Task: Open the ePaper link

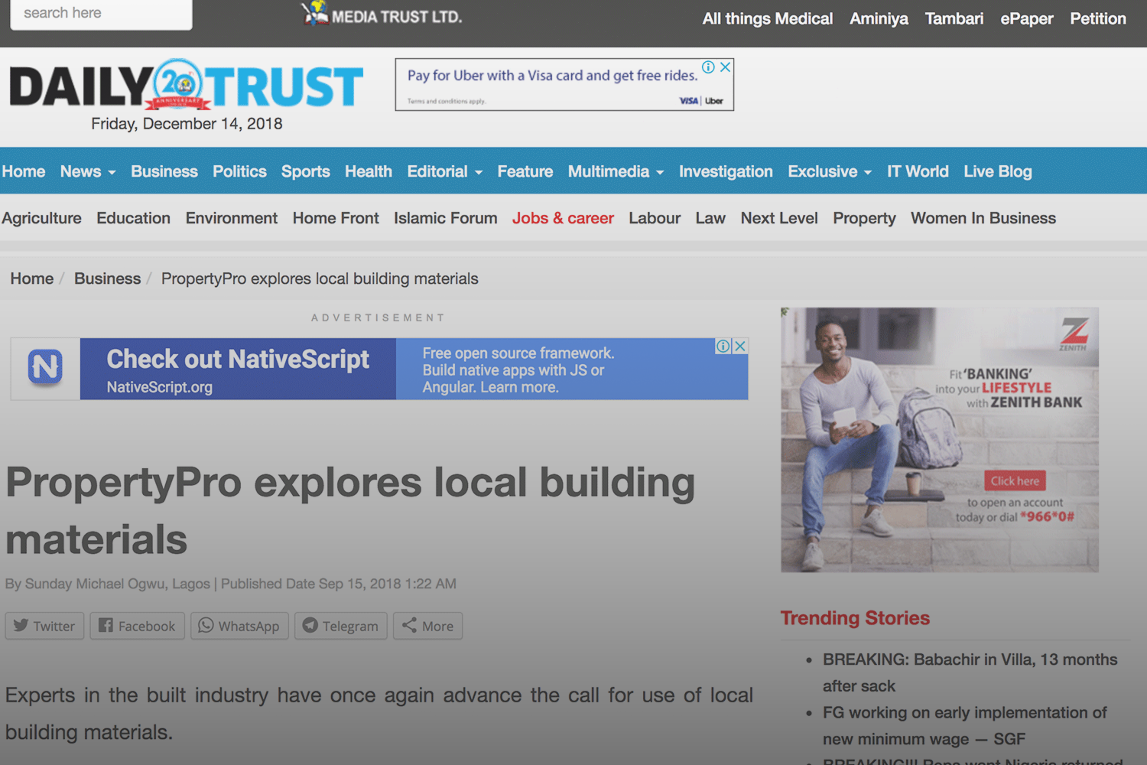Action: click(x=1026, y=18)
